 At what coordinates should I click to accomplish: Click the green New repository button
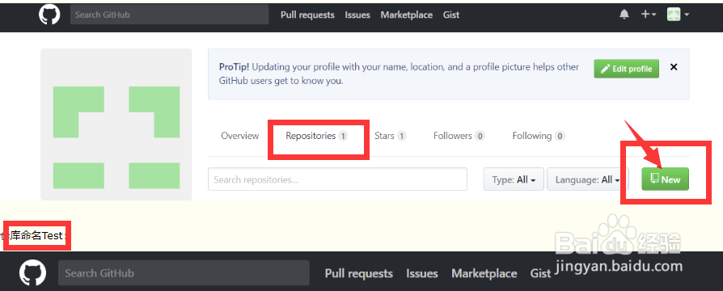[x=665, y=179]
